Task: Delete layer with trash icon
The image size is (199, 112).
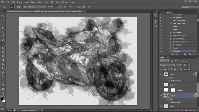Action: [x=194, y=110]
